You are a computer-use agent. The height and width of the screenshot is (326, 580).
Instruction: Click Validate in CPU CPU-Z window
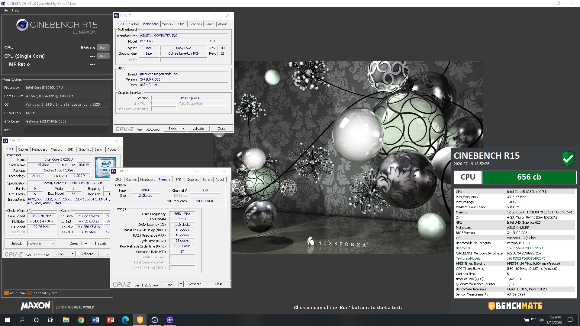87,254
